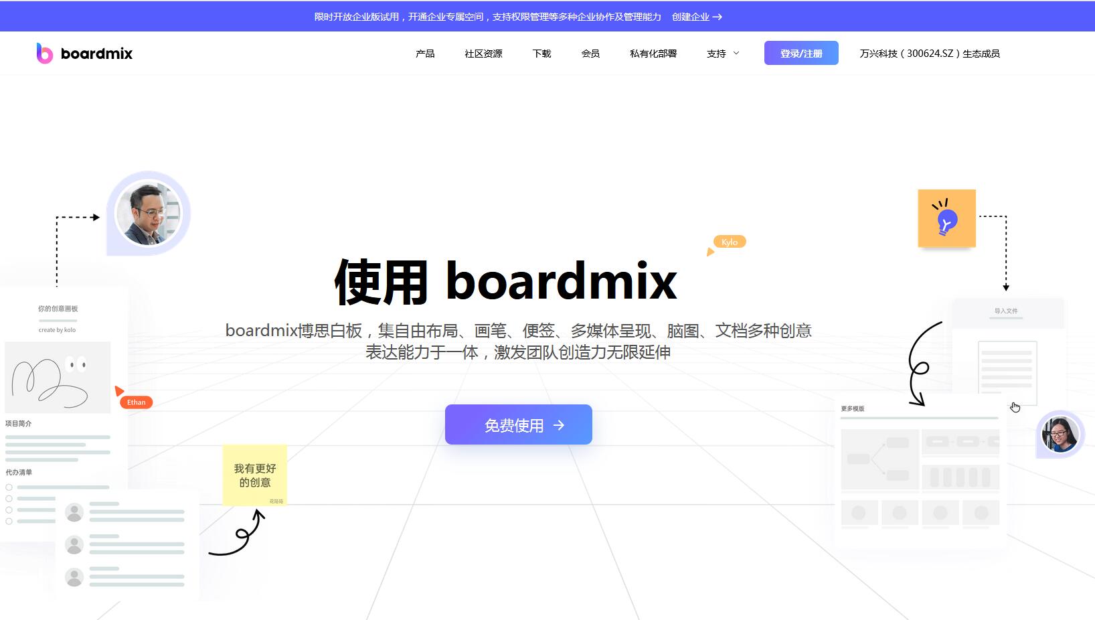Click the arrow icon inside 免费使用 button

(x=559, y=424)
